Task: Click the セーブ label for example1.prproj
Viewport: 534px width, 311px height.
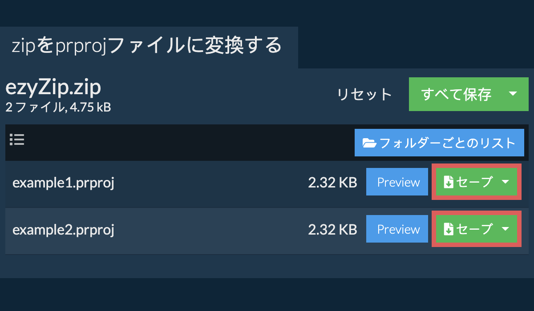Action: (474, 182)
